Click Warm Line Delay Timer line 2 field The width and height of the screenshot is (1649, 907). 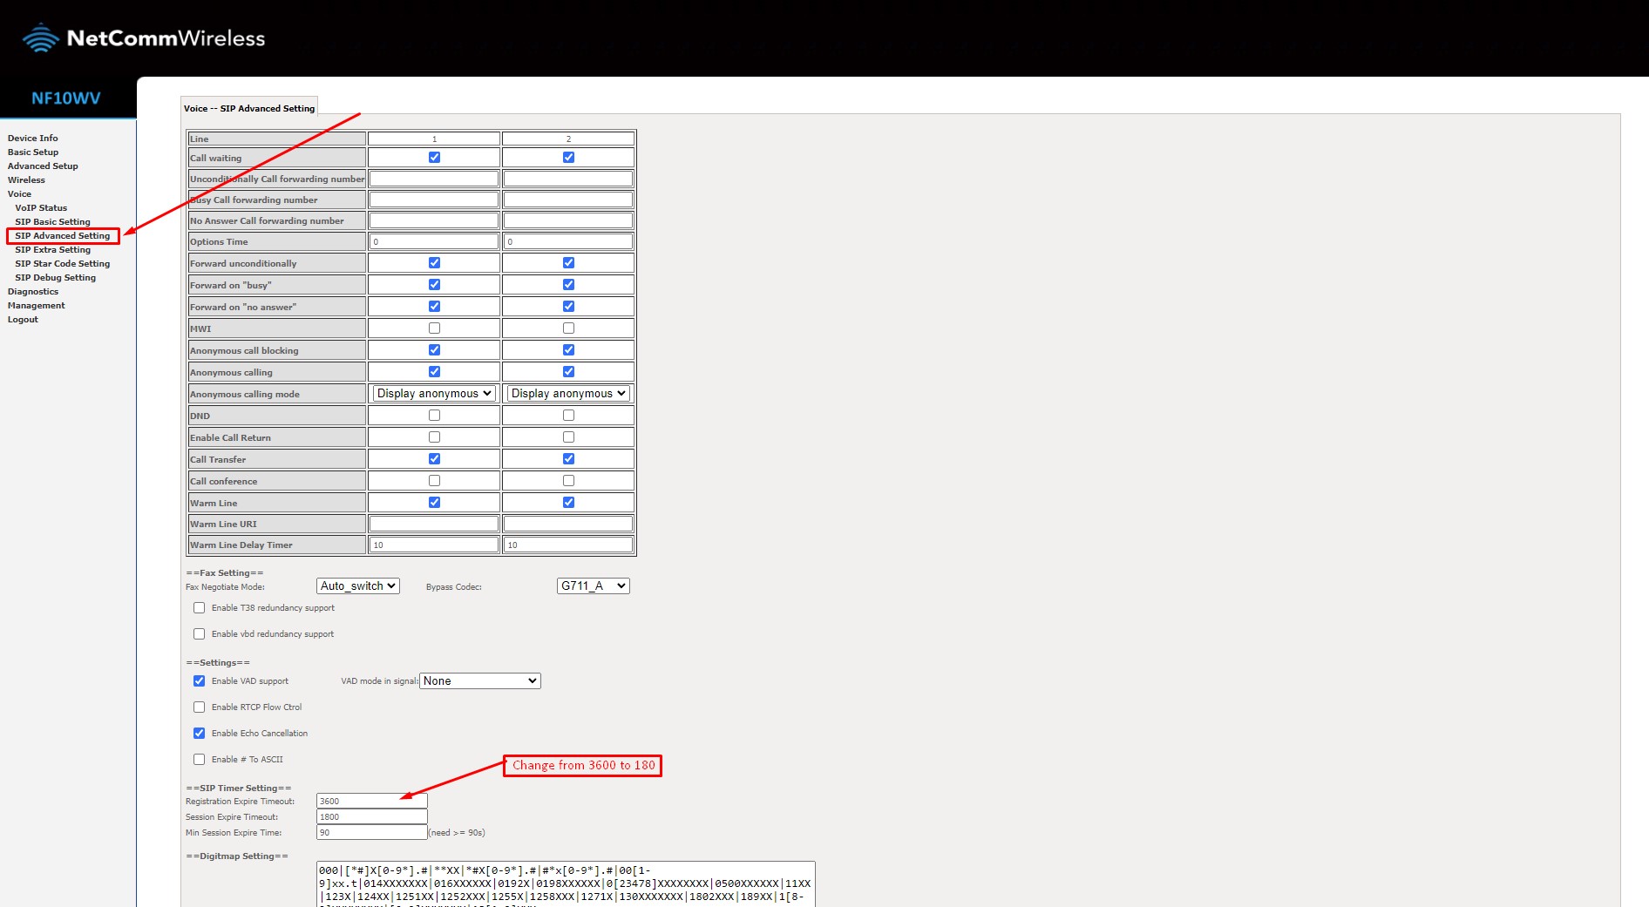568,545
